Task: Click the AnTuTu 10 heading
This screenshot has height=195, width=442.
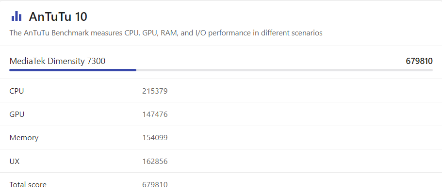Action: [x=58, y=16]
